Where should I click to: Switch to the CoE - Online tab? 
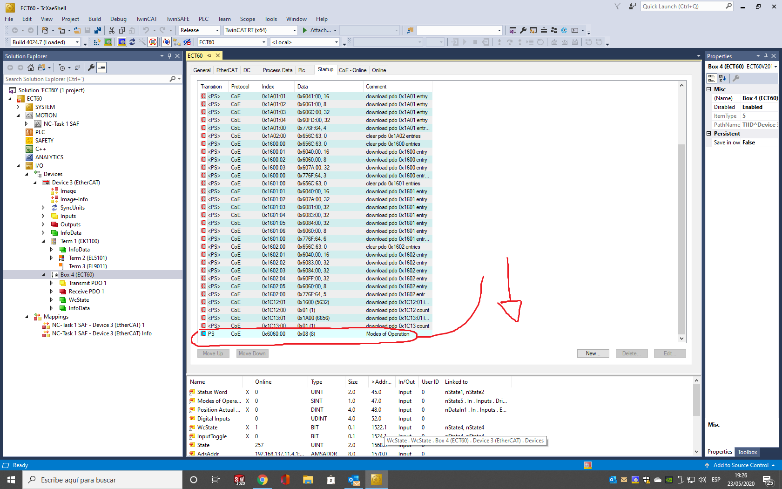pos(352,70)
